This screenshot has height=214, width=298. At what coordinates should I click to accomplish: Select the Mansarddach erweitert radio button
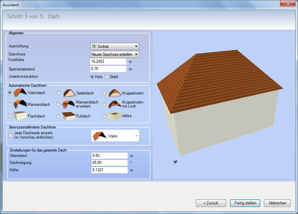(x=58, y=104)
